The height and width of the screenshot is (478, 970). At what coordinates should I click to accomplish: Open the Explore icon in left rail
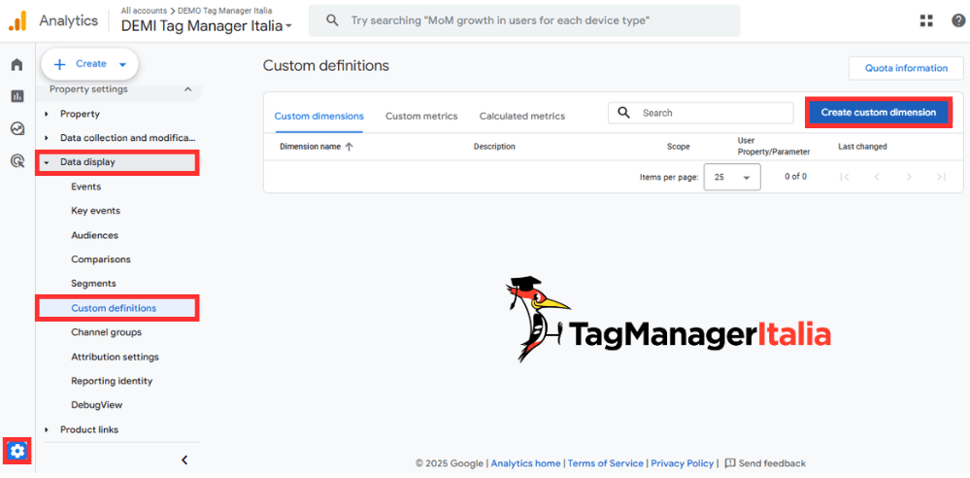point(17,129)
